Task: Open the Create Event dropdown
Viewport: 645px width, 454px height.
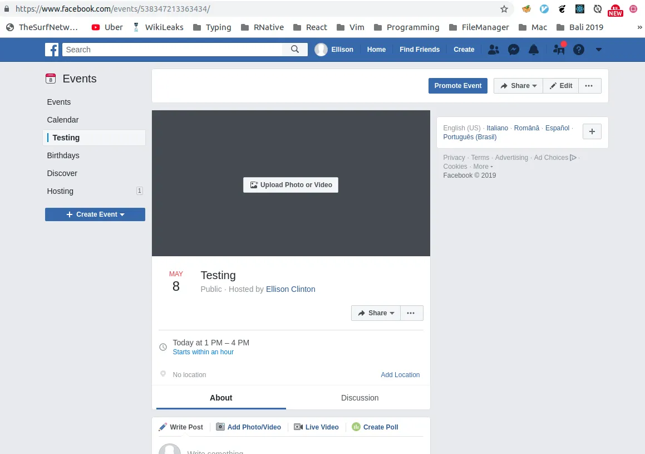Action: (x=95, y=214)
